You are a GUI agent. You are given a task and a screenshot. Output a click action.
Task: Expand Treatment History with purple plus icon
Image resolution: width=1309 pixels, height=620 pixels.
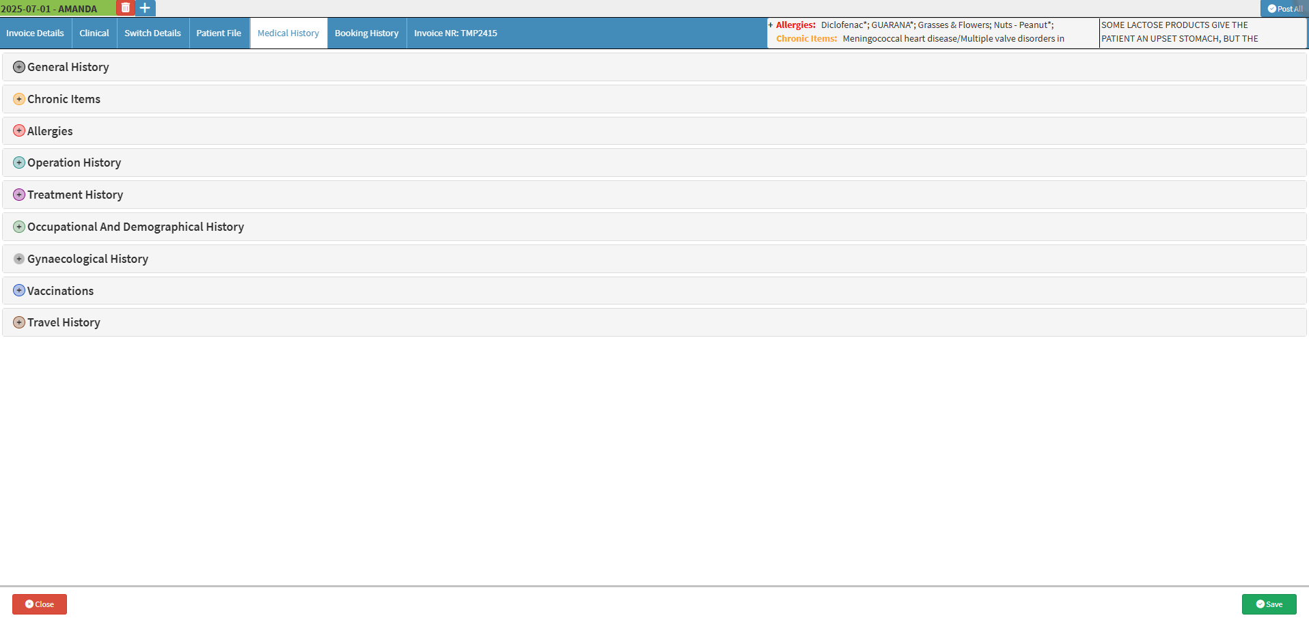tap(19, 195)
